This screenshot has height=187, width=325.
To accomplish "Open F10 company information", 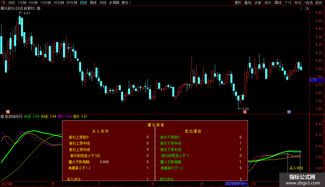I will pos(288,3).
